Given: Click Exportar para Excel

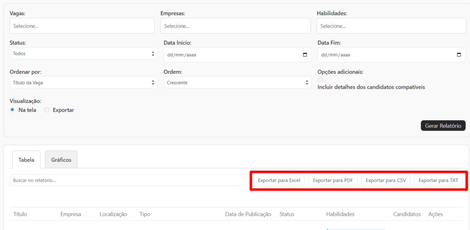Looking at the screenshot, I should pyautogui.click(x=279, y=180).
